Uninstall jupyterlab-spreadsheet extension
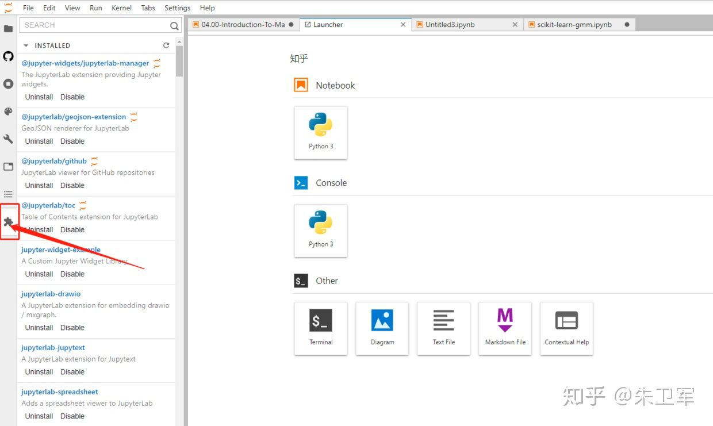The image size is (713, 426). (39, 416)
